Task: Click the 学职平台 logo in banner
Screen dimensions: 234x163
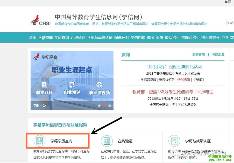Action: 45,57
